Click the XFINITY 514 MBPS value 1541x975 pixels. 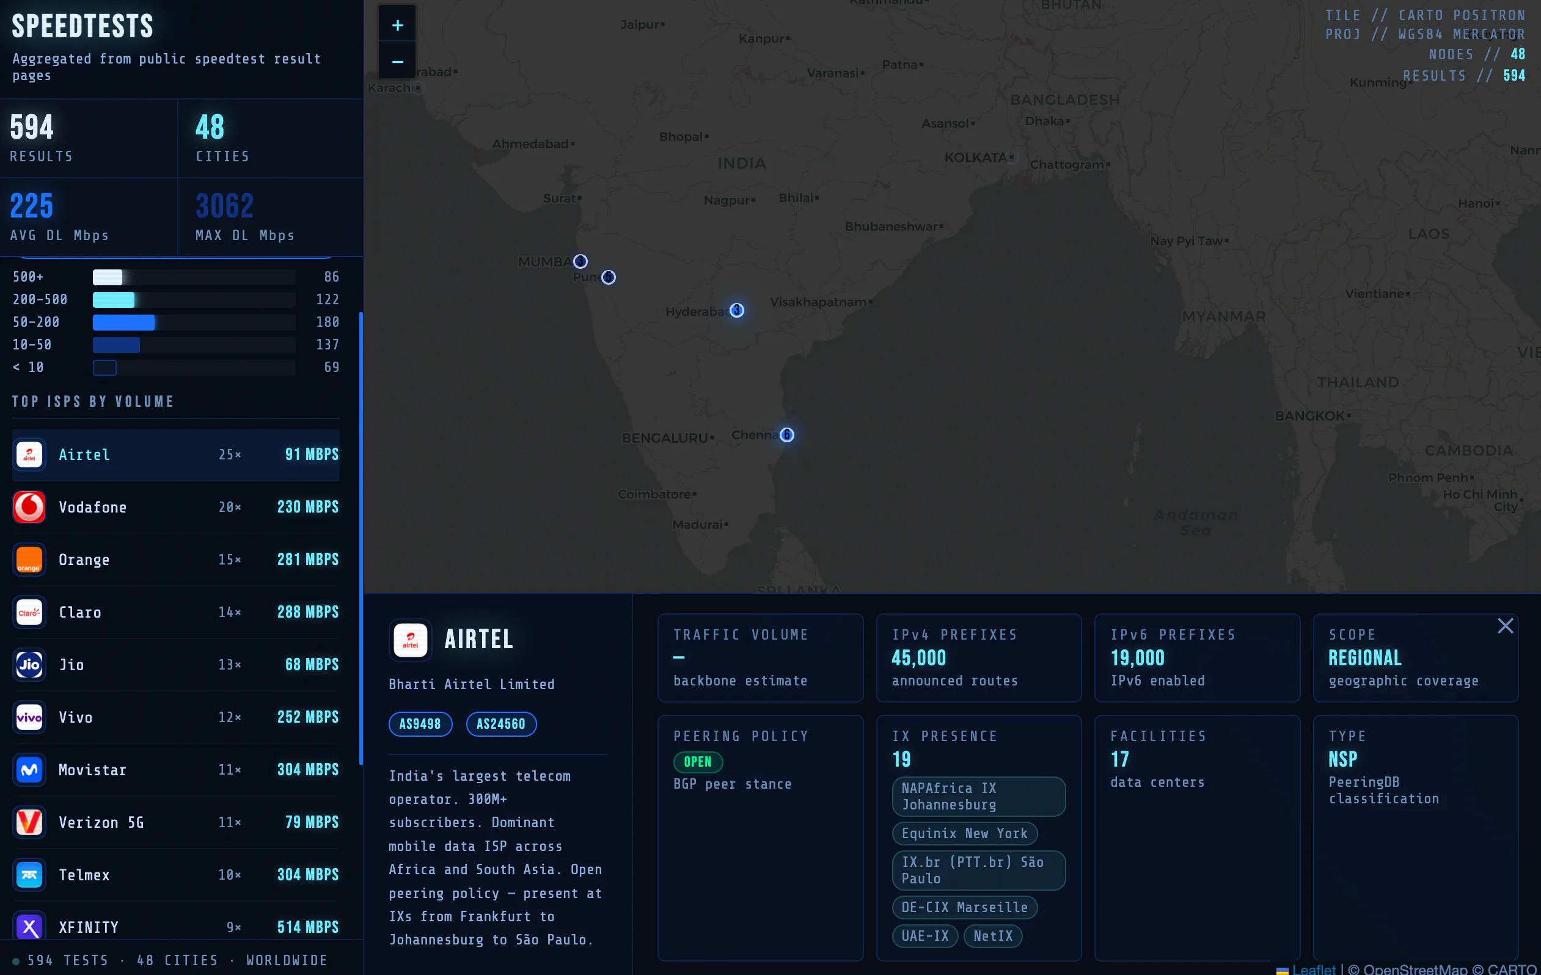coord(308,927)
